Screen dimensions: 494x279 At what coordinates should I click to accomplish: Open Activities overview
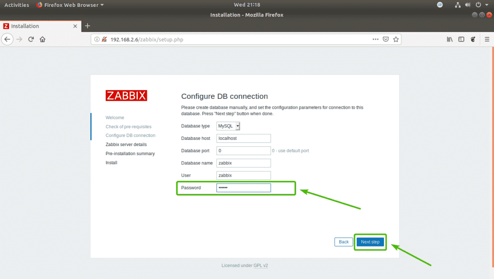tap(16, 5)
